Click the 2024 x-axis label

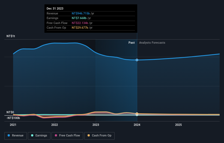(x=137, y=125)
